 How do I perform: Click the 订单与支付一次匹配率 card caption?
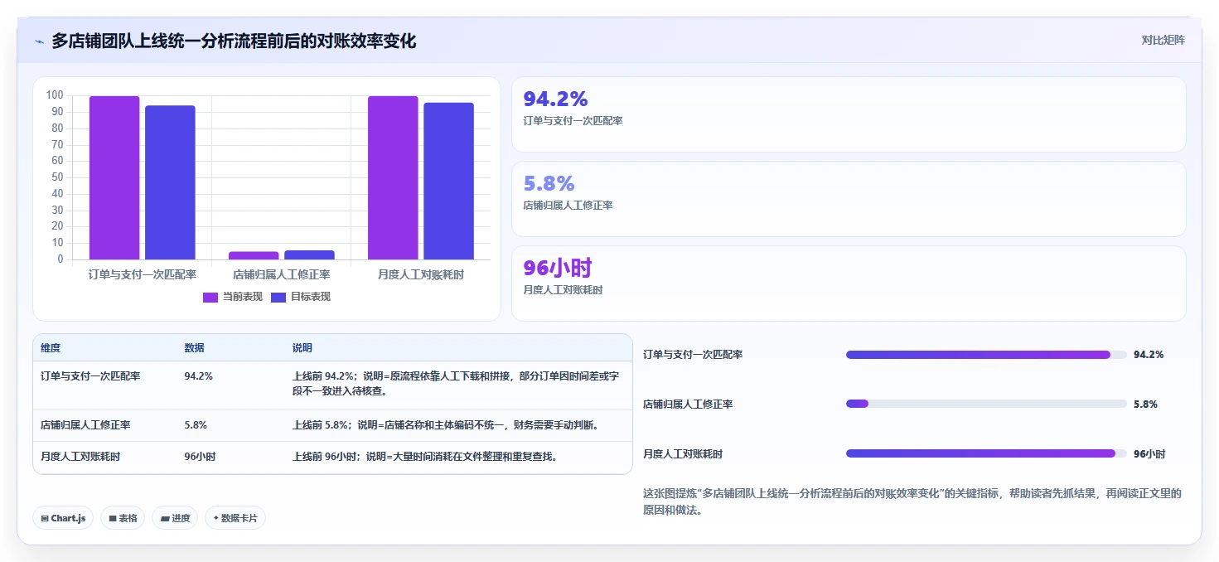tap(573, 121)
